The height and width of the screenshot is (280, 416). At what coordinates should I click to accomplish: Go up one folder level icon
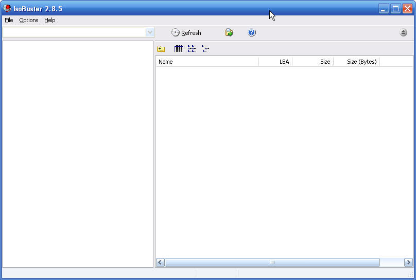pos(161,49)
